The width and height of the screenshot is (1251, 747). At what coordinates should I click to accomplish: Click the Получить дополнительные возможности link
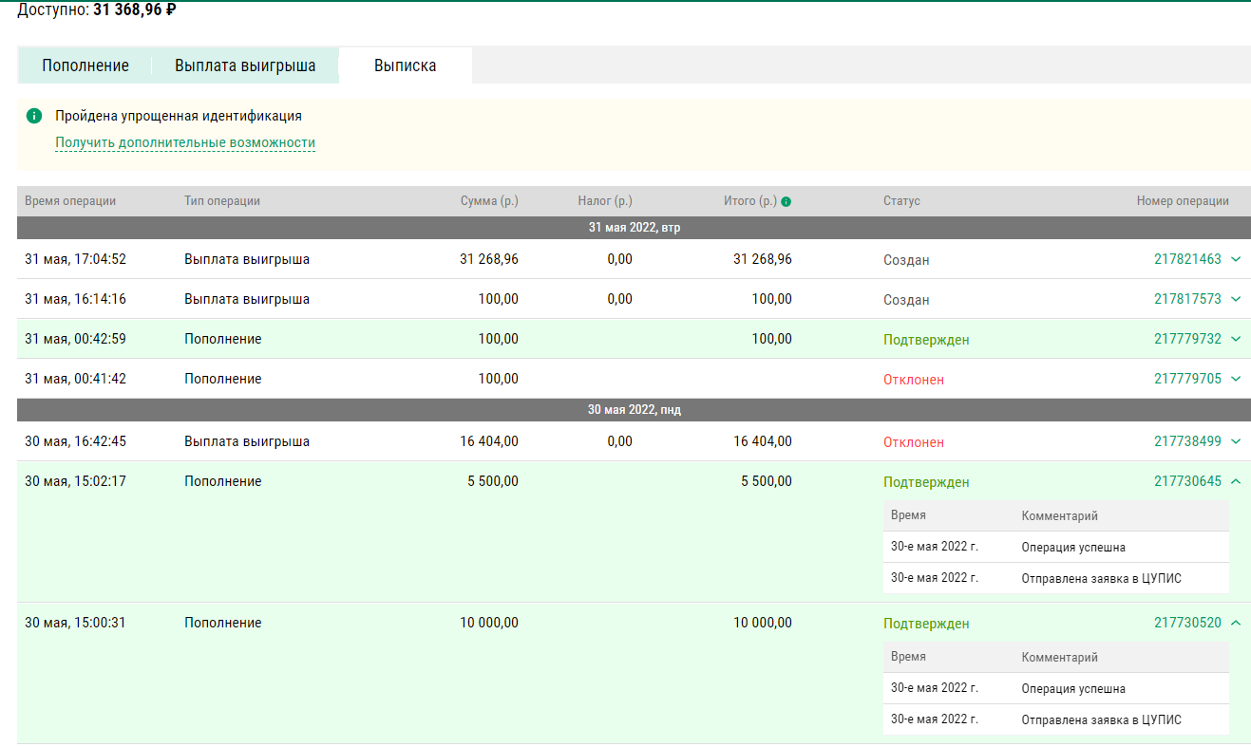coord(185,143)
